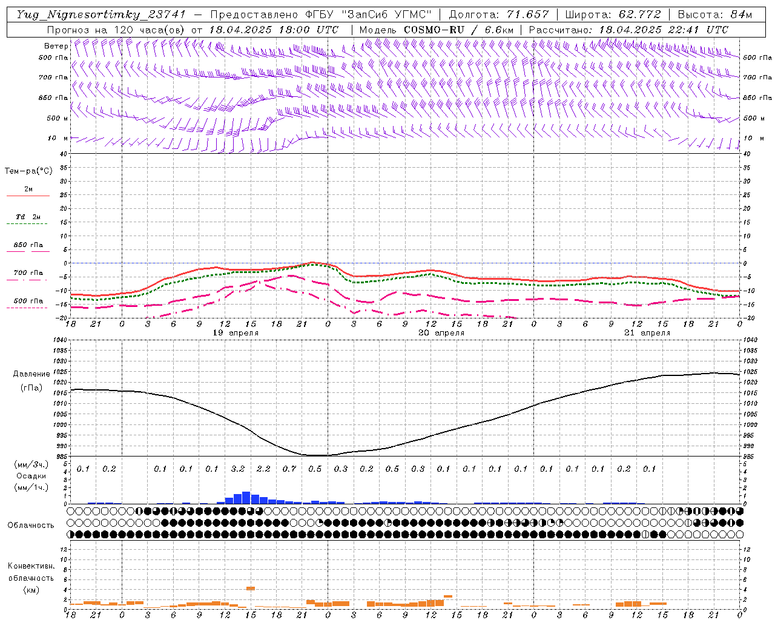Click the Облачность cloud cover label
This screenshot has width=775, height=620.
(x=31, y=526)
